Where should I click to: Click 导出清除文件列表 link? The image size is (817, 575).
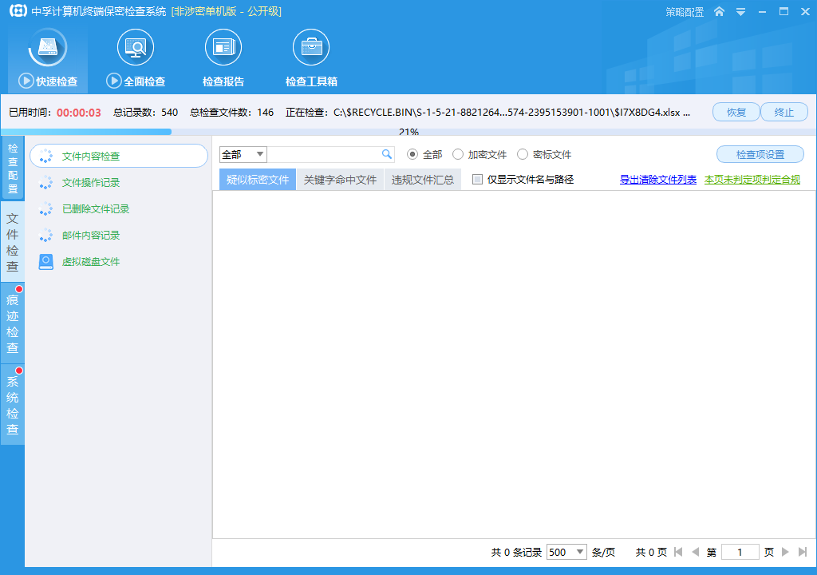tap(658, 180)
